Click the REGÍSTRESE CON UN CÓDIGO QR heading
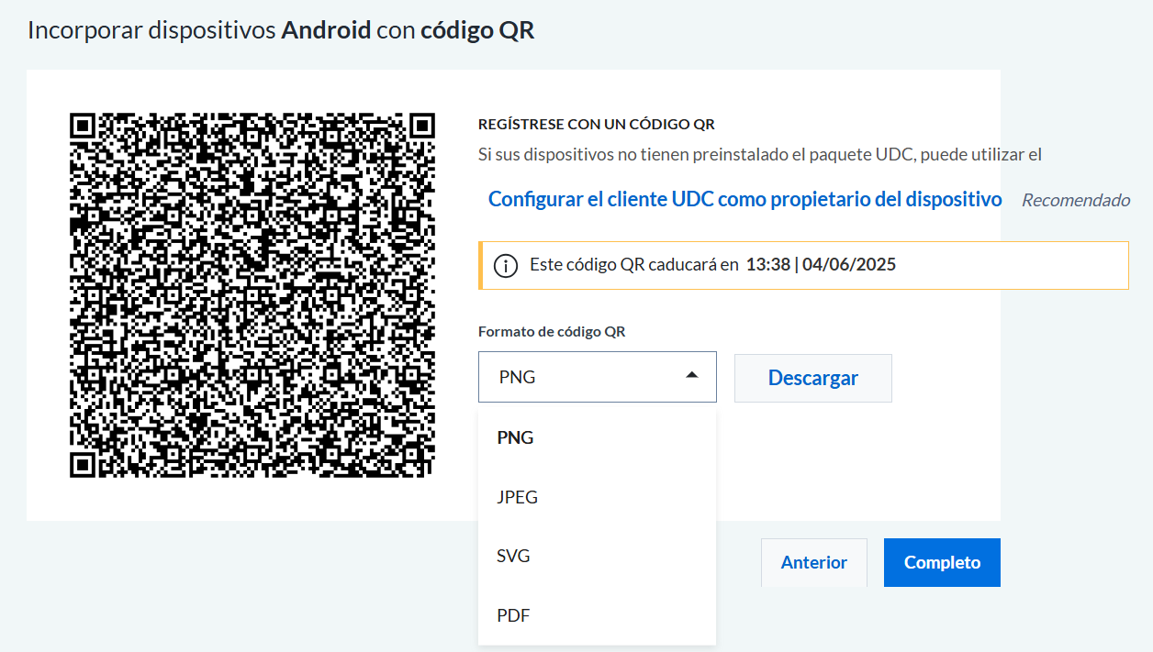 coord(597,125)
